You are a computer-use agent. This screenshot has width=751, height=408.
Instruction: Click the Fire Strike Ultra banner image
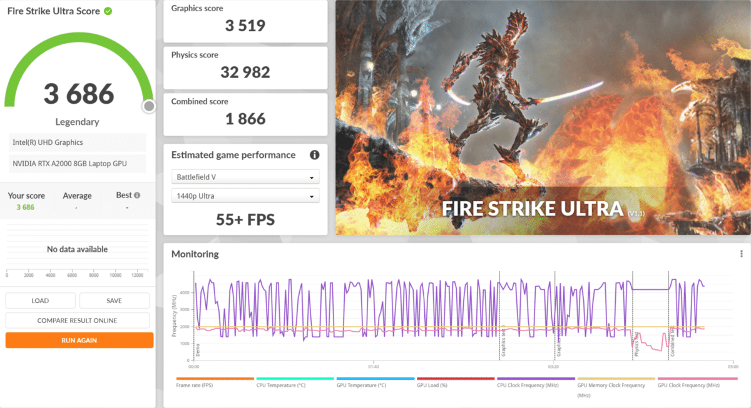point(543,117)
